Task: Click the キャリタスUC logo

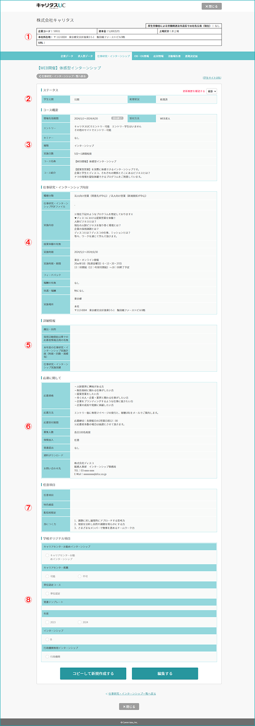Action: point(51,6)
